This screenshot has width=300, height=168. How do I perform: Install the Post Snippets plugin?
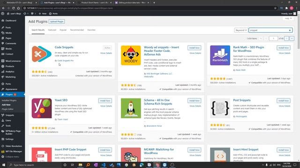[283, 101]
